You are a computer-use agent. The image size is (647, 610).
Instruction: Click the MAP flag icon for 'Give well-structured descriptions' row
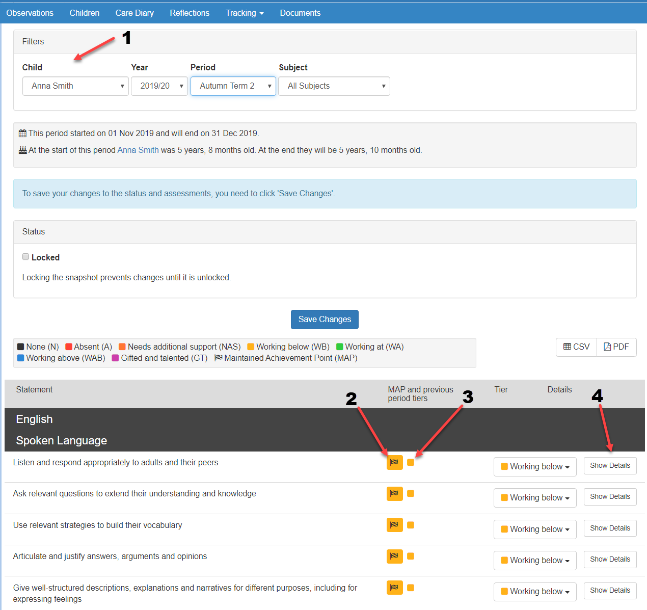click(395, 588)
